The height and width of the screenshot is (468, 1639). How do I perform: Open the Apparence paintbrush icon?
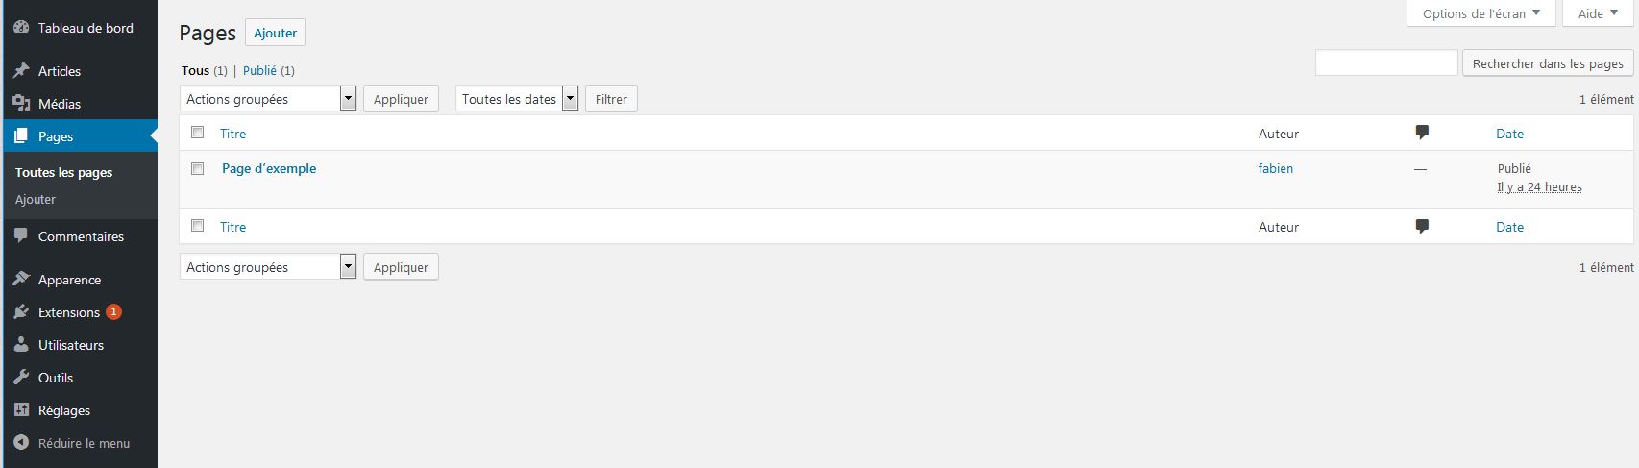[x=21, y=280]
